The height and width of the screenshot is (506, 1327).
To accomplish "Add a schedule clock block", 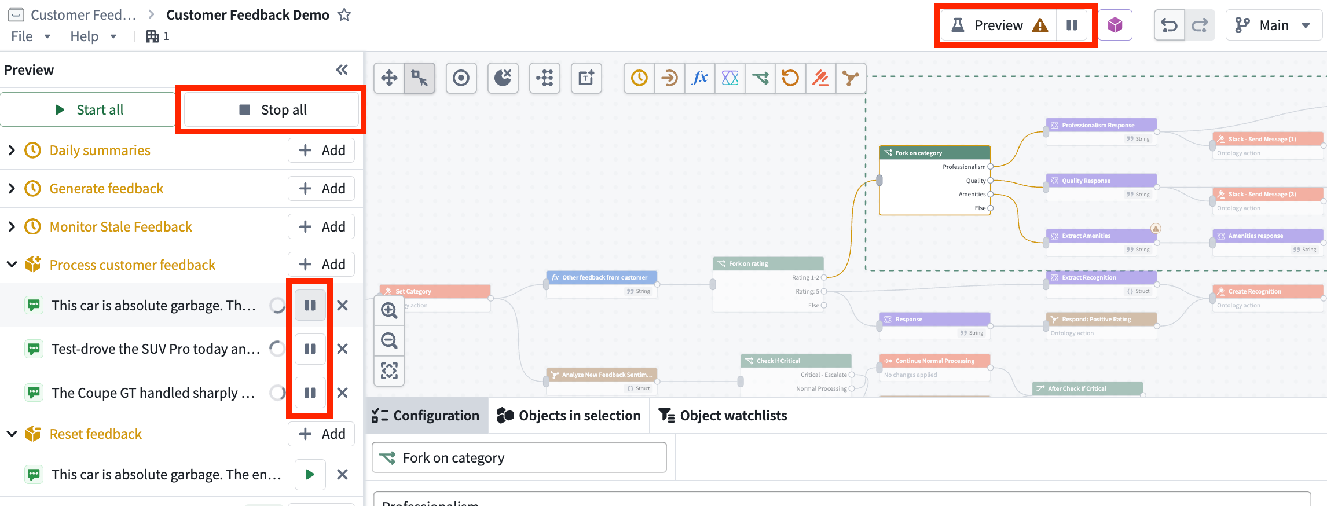I will click(639, 78).
